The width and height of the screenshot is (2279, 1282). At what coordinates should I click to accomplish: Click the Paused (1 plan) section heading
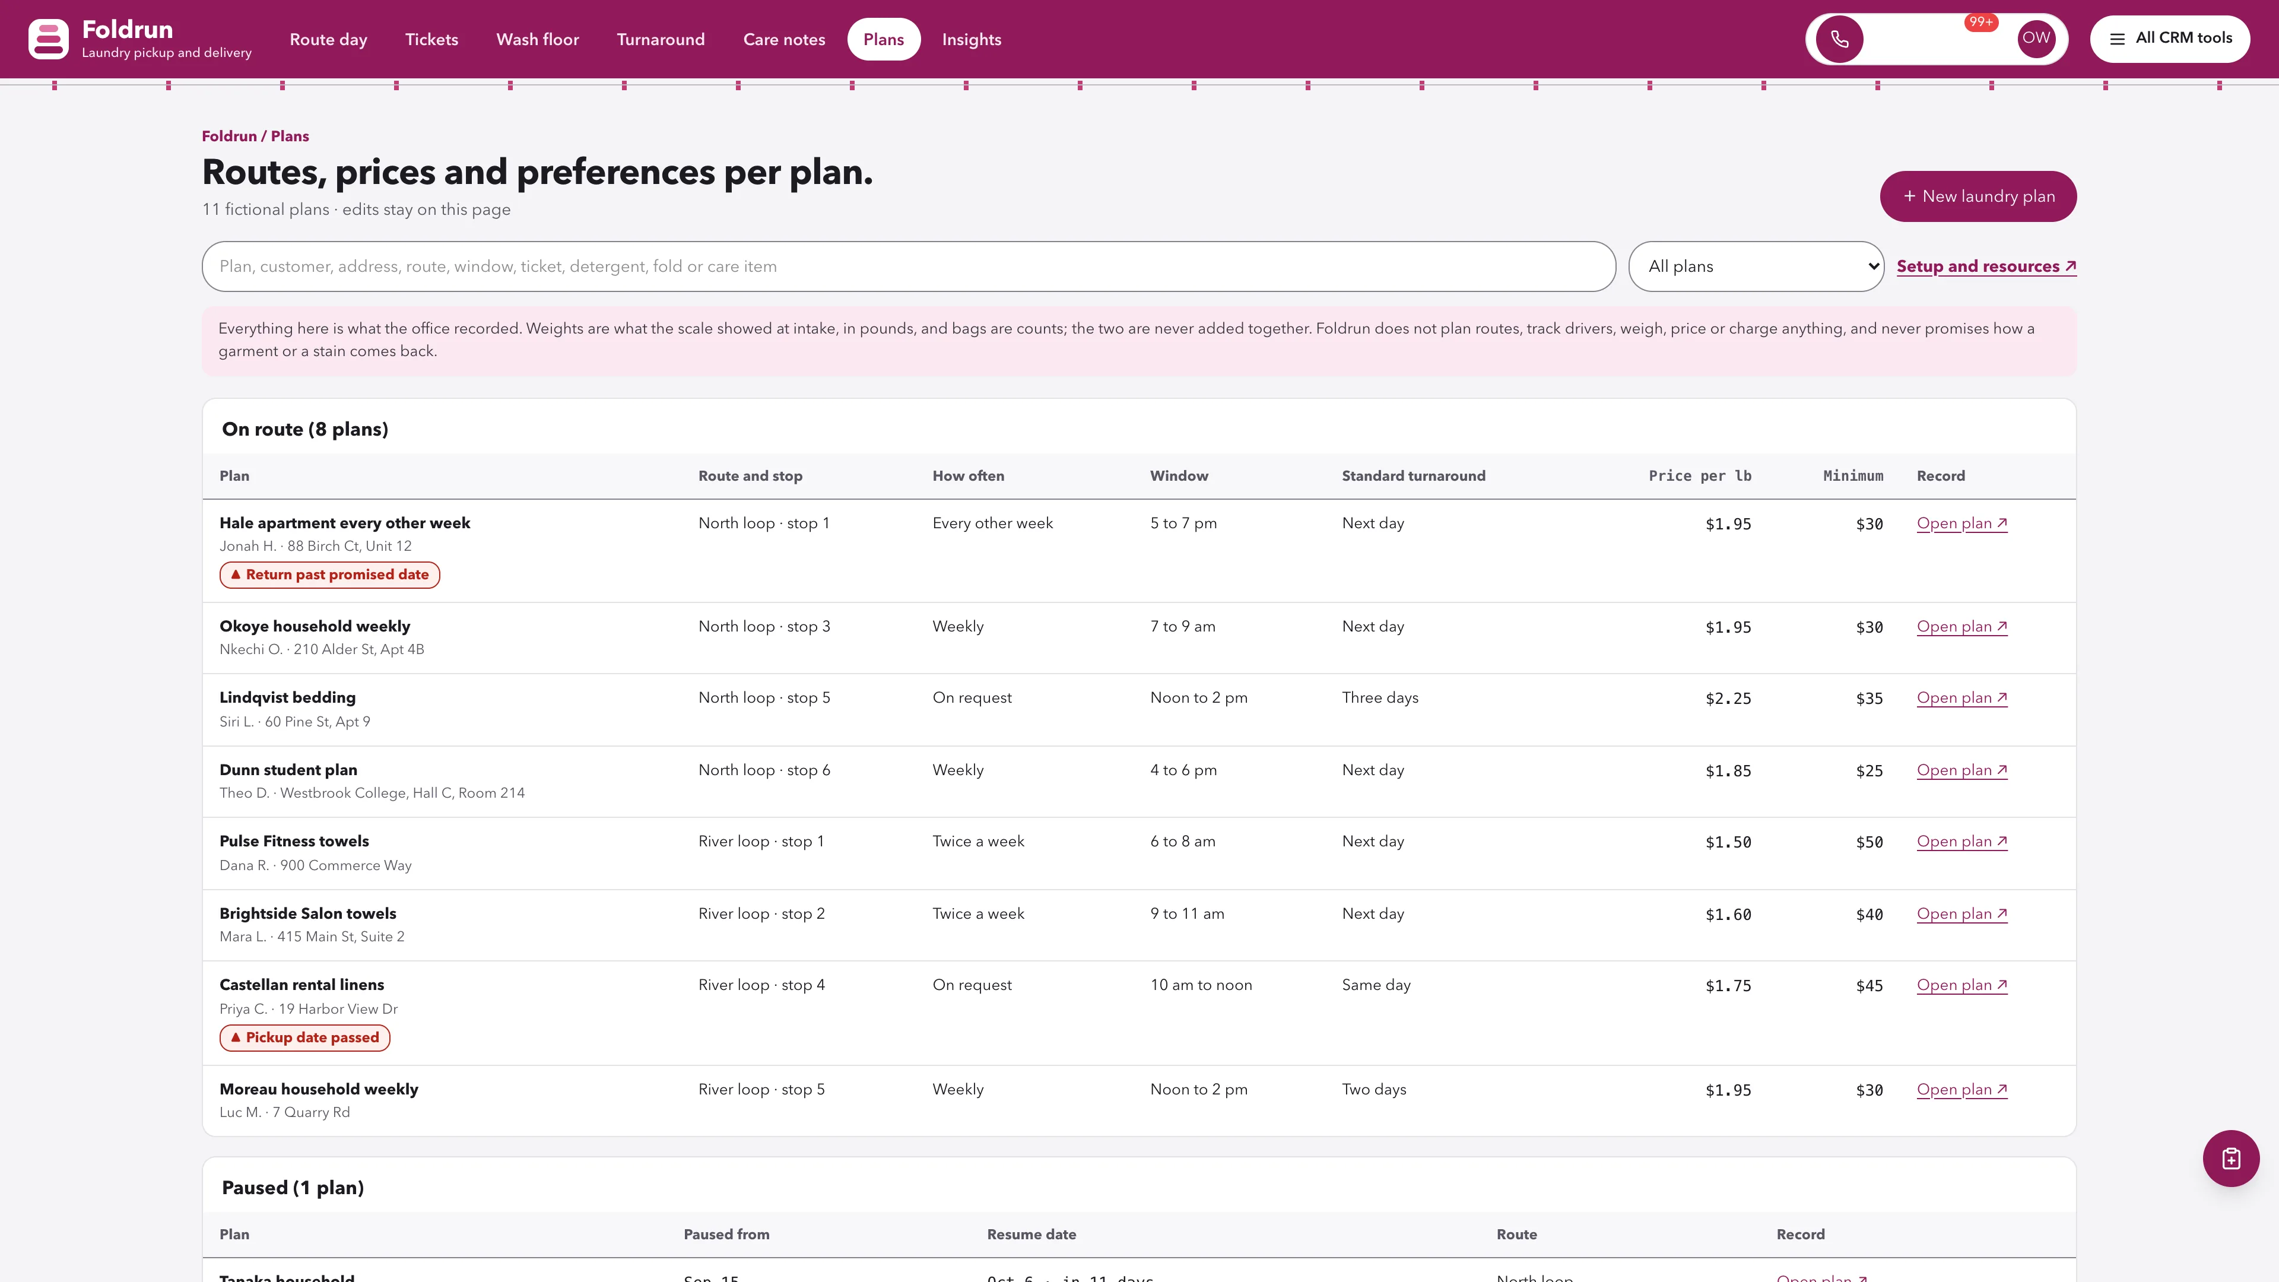coord(293,1187)
